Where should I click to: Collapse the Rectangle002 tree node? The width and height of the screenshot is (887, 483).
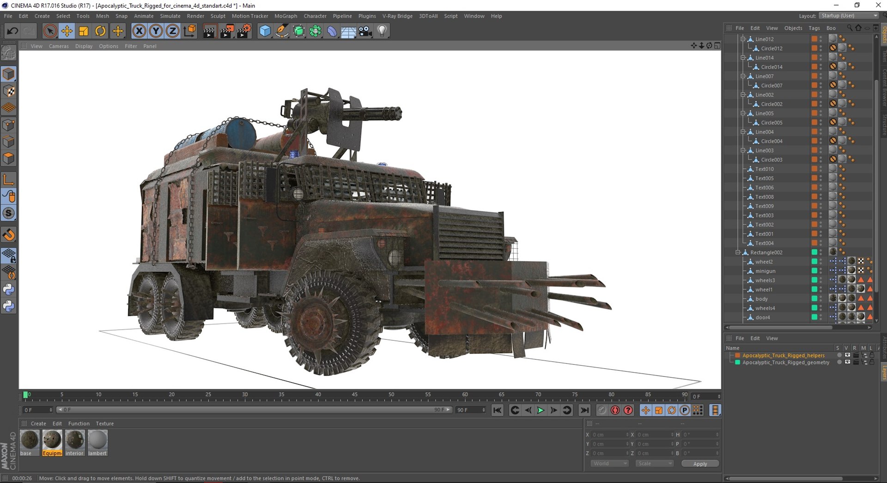pyautogui.click(x=738, y=252)
